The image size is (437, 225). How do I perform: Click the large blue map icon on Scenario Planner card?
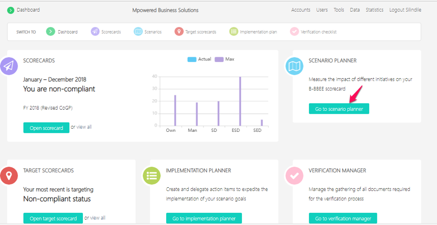(x=294, y=66)
